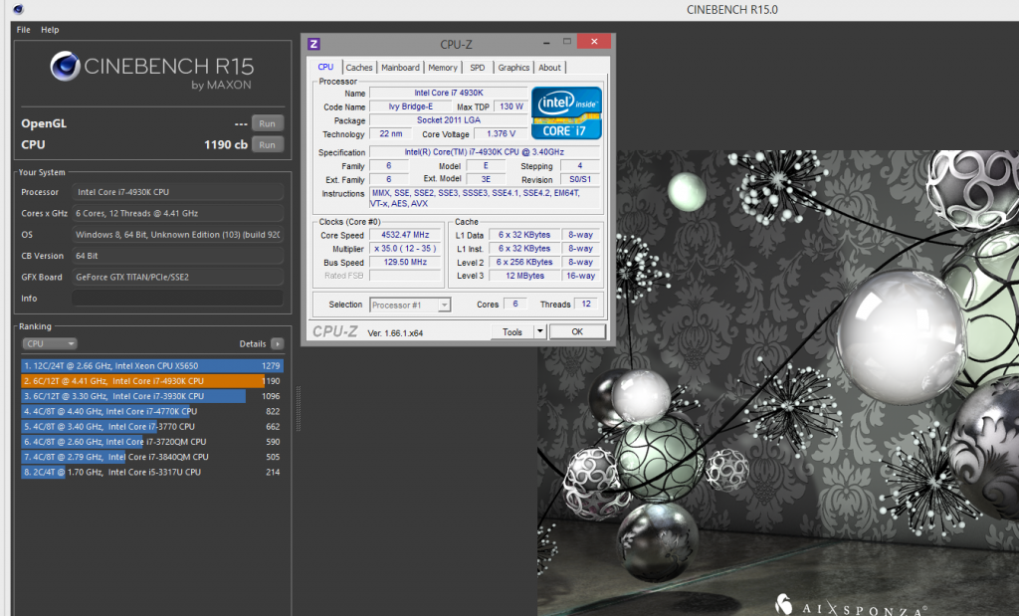Click the Intel Core i7 logo badge
The height and width of the screenshot is (616, 1019).
(566, 112)
